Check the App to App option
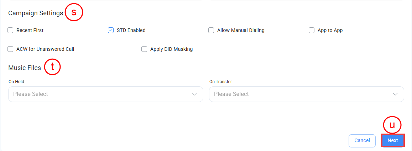This screenshot has height=151, width=412. [312, 30]
